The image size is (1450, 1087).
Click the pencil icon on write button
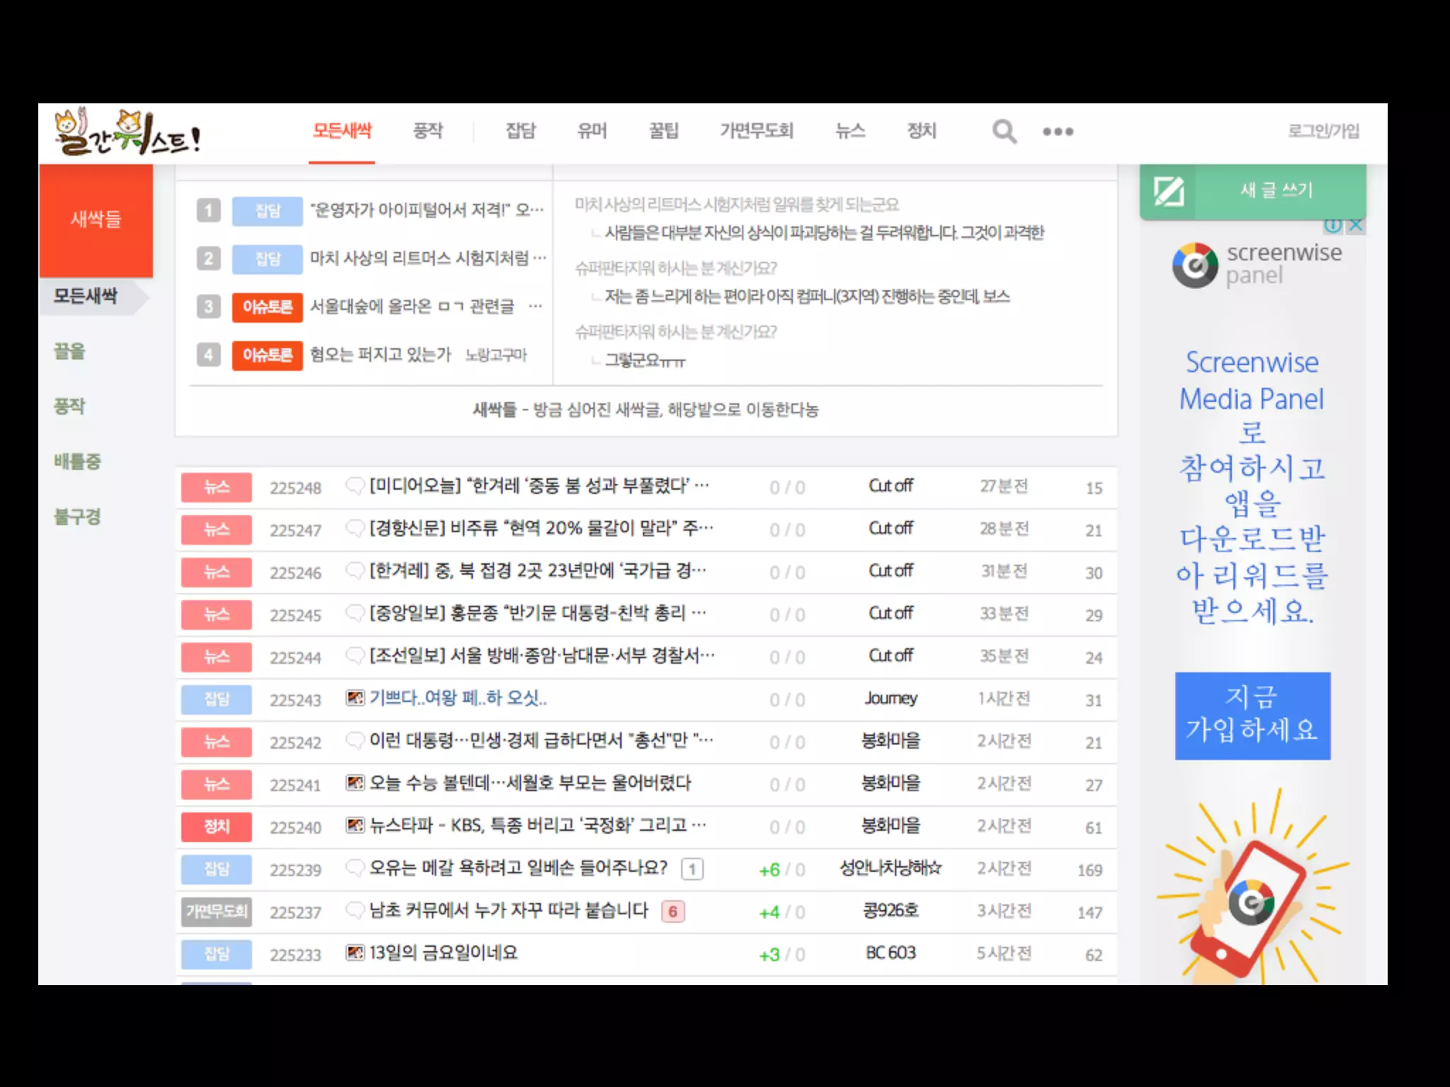pos(1168,191)
